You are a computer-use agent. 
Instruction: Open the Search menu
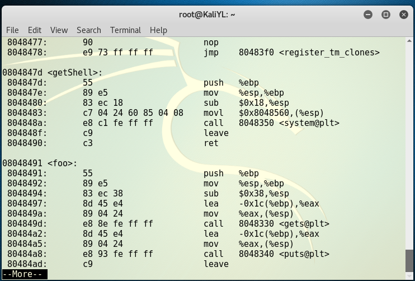tap(89, 30)
